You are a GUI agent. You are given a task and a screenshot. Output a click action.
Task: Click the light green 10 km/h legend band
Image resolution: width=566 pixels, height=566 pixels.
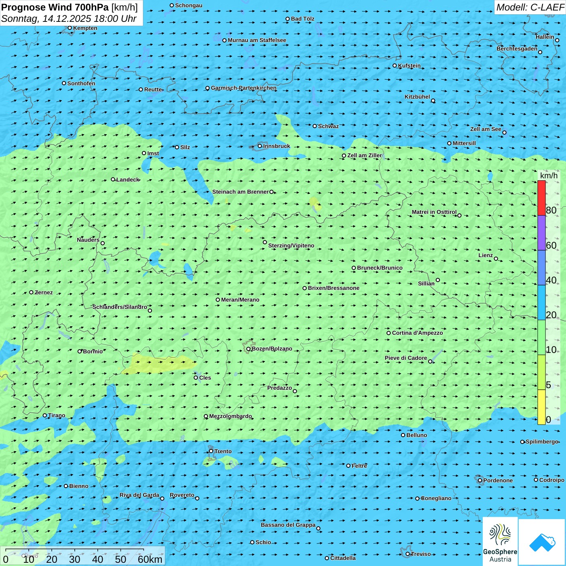coord(541,337)
